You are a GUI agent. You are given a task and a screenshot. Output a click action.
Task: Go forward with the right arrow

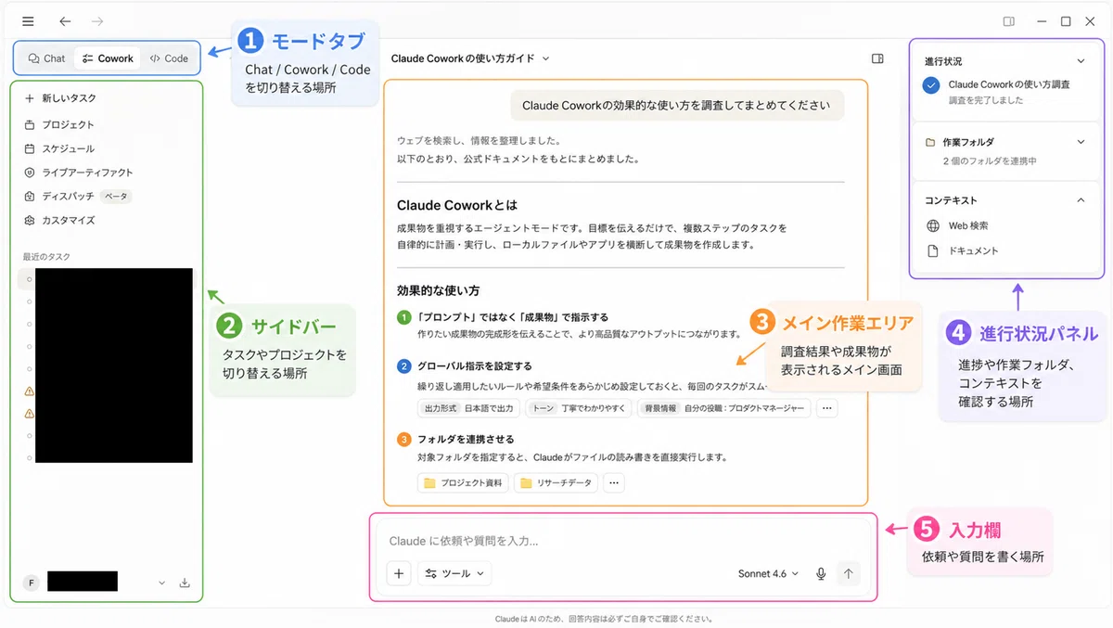click(x=97, y=21)
